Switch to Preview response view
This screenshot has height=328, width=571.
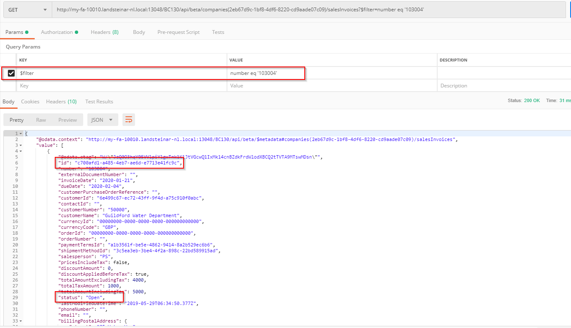(68, 120)
